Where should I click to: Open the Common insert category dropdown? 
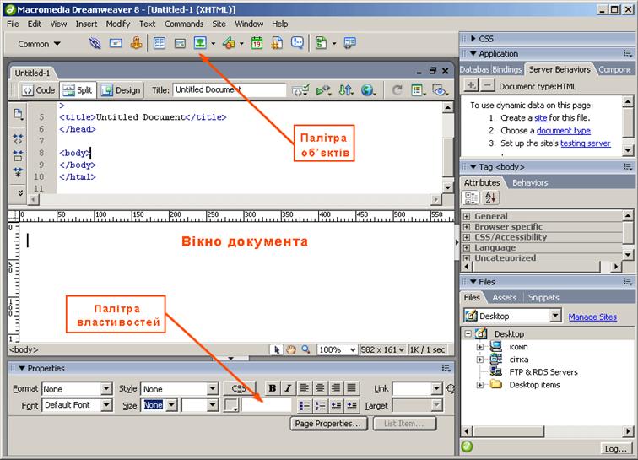(40, 44)
